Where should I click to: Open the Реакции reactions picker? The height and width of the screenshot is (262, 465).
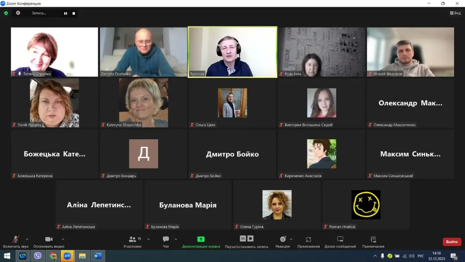point(282,242)
